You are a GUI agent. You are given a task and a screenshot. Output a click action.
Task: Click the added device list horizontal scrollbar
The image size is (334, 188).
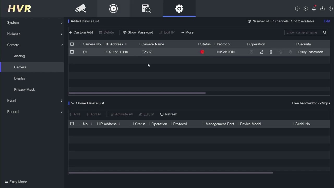[x=137, y=93]
